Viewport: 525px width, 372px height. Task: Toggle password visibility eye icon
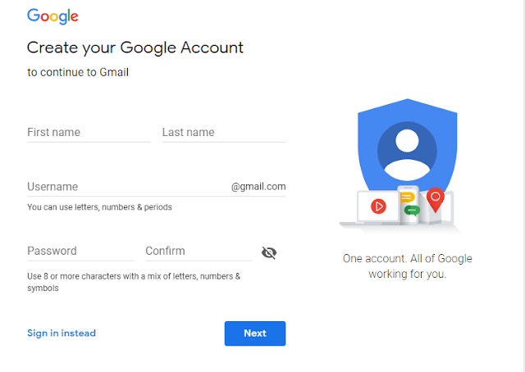point(269,252)
